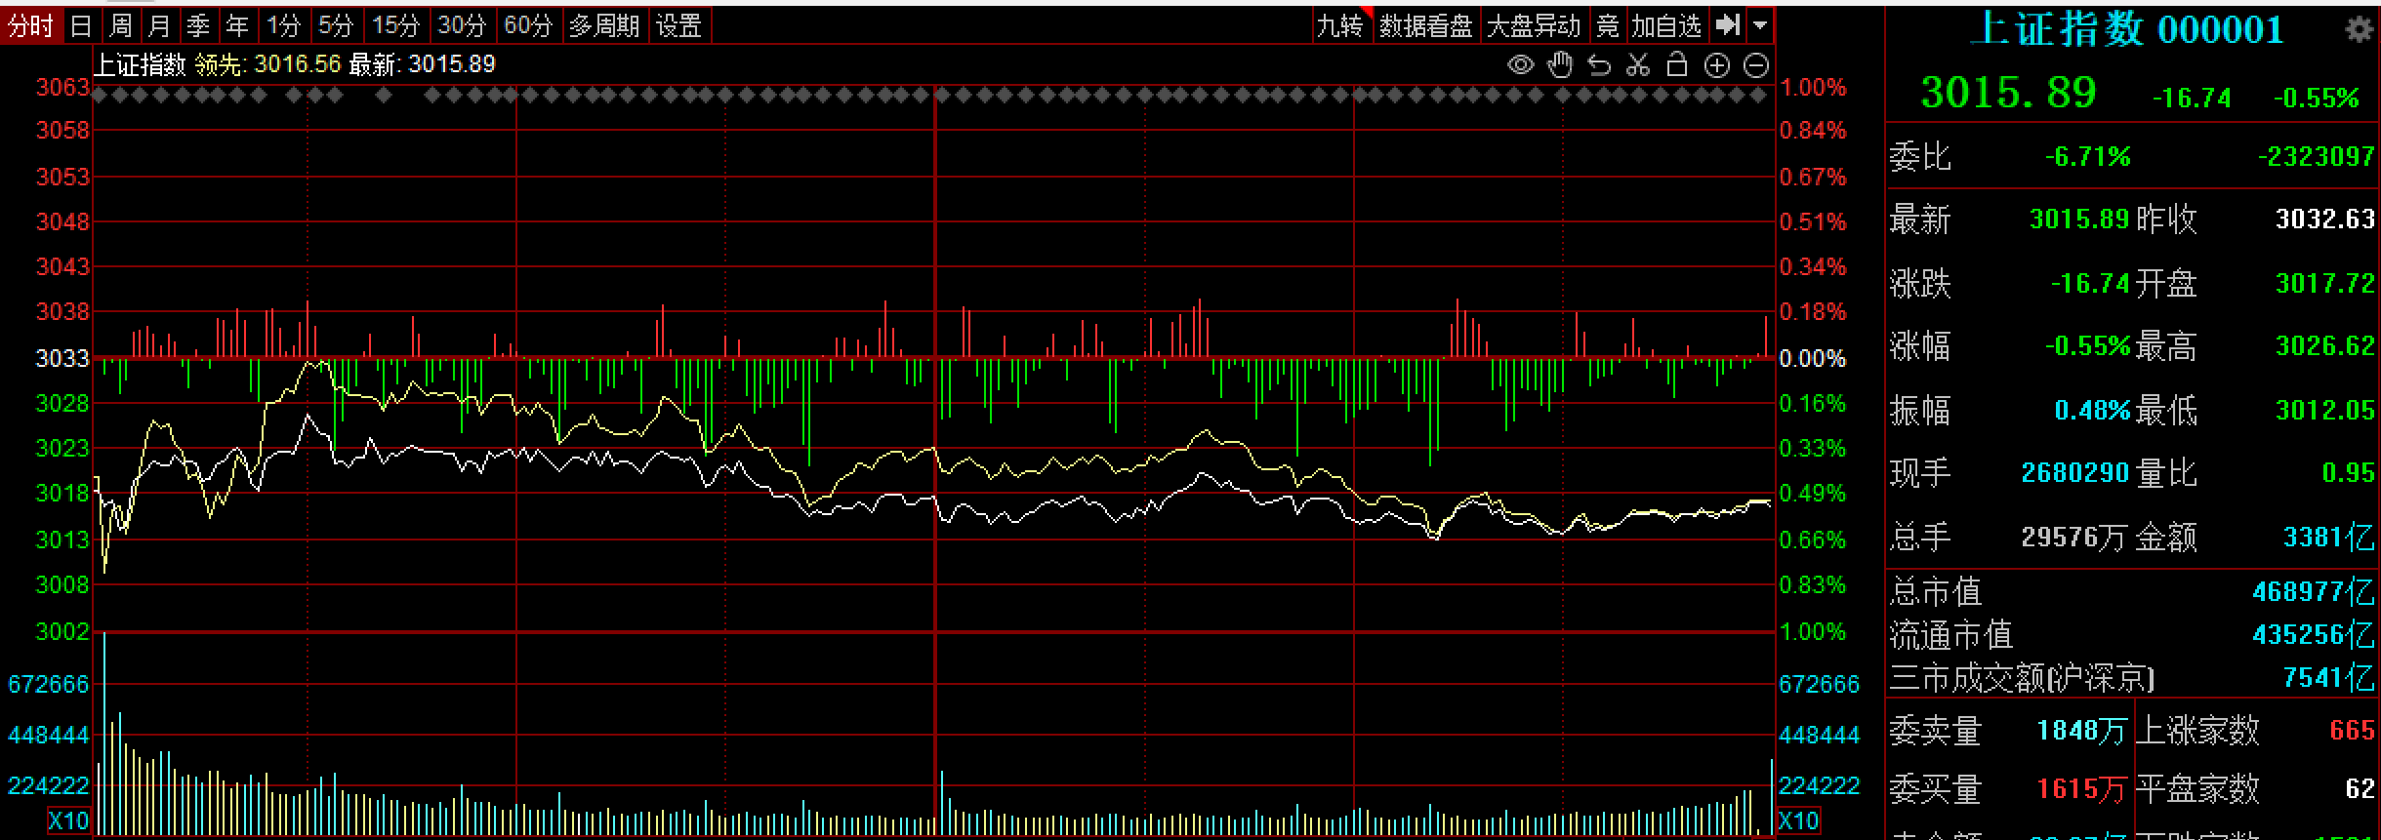Click the 量比 value 0.95

tap(2348, 472)
